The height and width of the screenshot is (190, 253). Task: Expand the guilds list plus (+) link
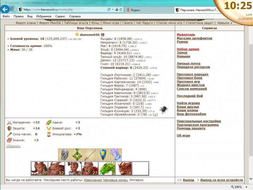[x=155, y=115]
